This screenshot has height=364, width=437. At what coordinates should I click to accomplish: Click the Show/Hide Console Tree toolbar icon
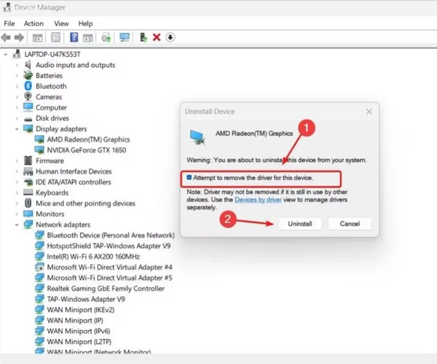[x=37, y=38]
